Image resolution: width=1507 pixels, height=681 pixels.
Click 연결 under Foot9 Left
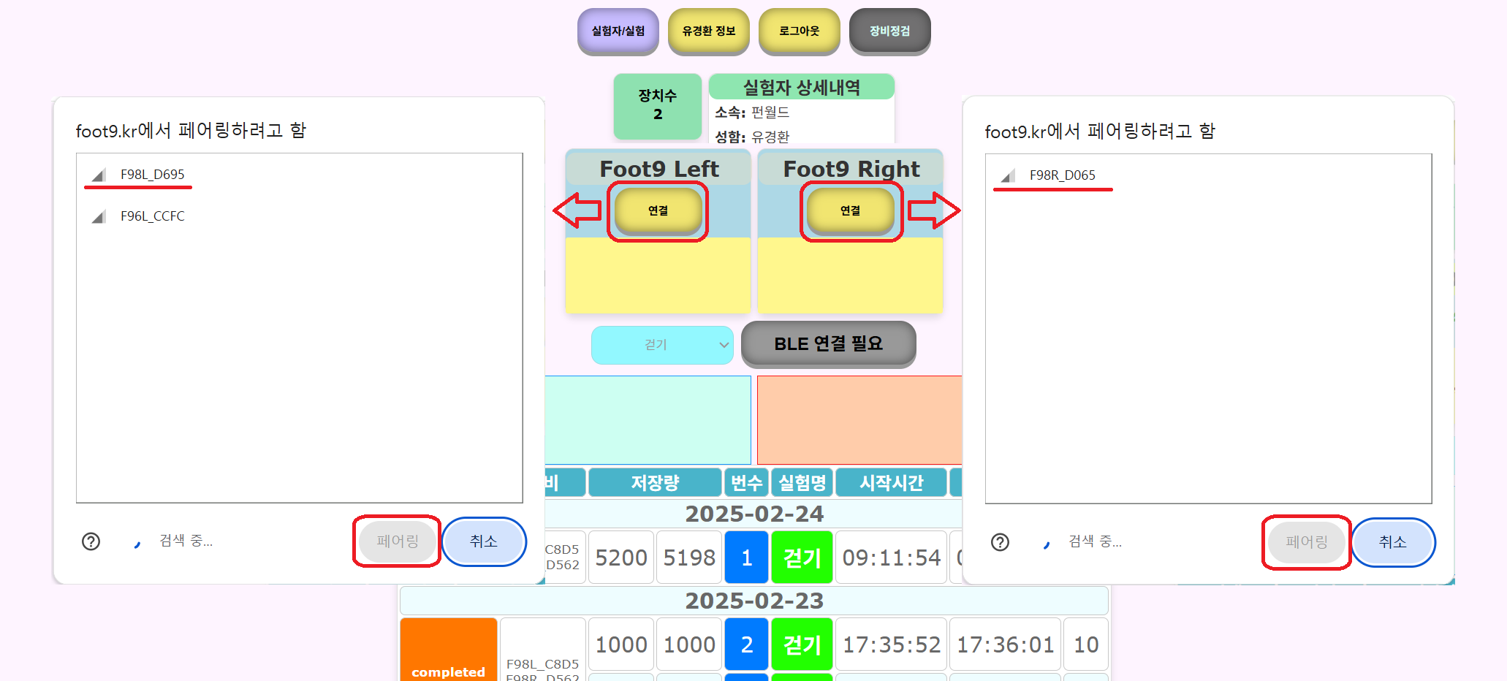point(658,210)
